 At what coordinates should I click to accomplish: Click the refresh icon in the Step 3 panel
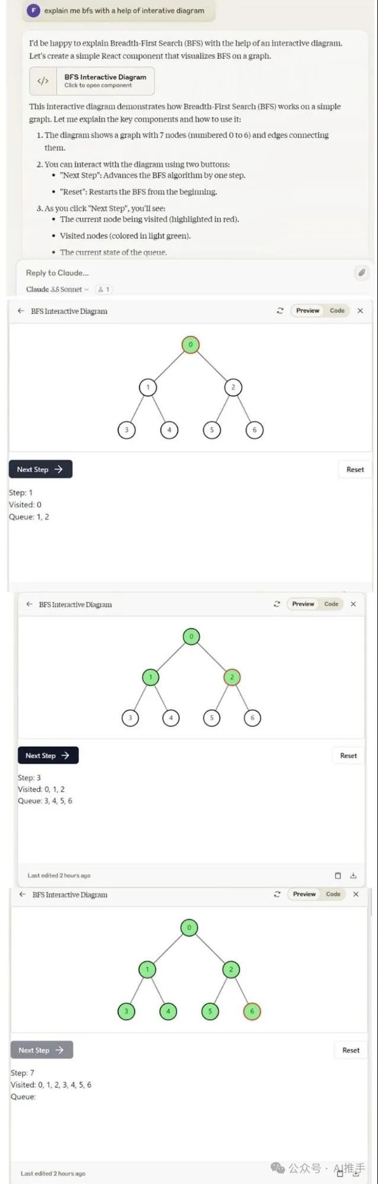click(277, 604)
